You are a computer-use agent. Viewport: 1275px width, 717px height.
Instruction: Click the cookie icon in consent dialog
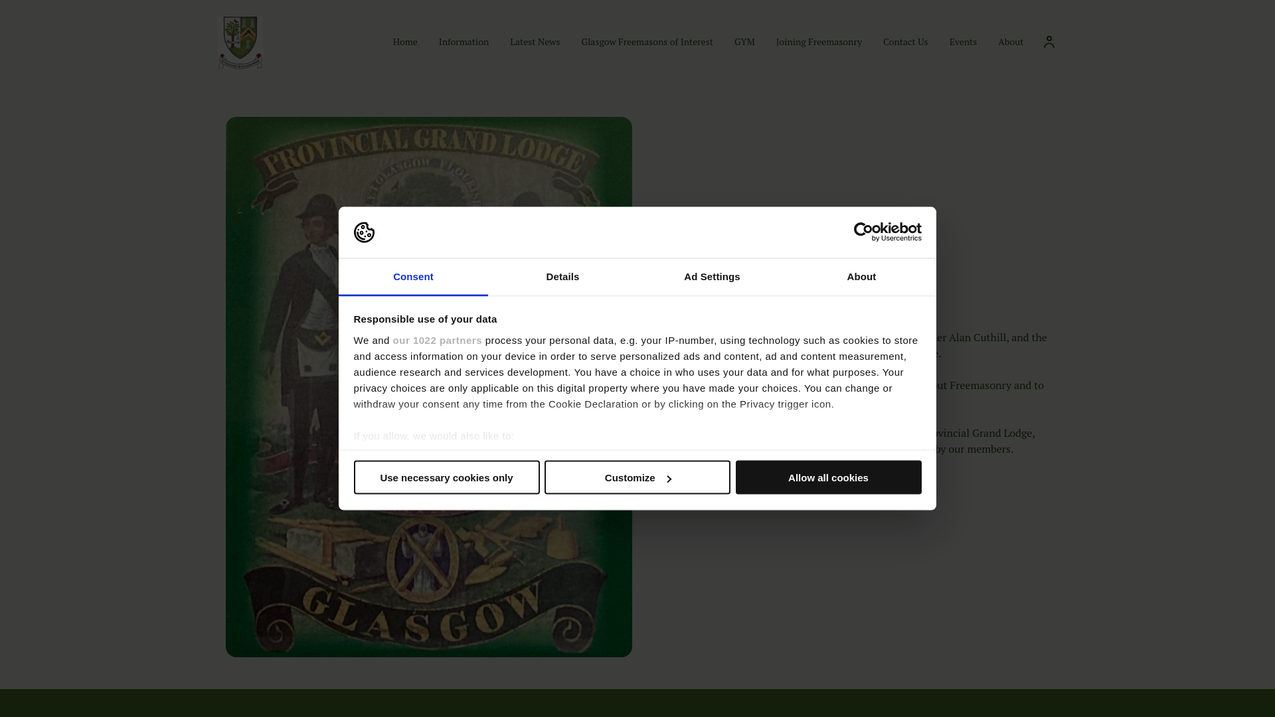[x=364, y=232]
